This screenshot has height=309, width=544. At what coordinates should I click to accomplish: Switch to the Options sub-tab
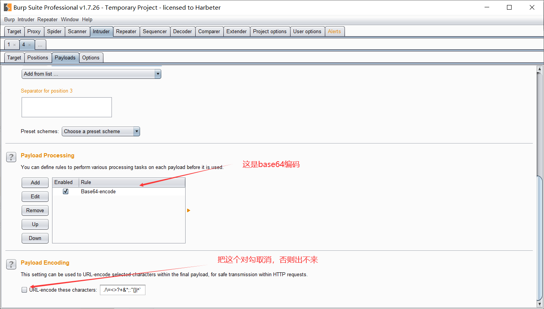coord(91,57)
